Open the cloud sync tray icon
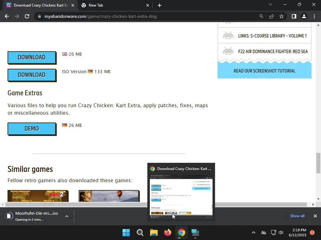The width and height of the screenshot is (321, 240). tap(264, 232)
